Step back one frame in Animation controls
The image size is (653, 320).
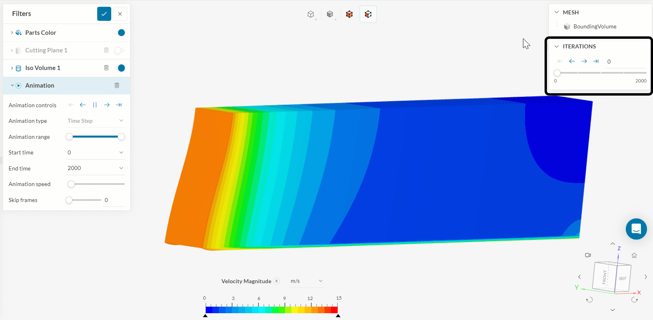(x=83, y=105)
